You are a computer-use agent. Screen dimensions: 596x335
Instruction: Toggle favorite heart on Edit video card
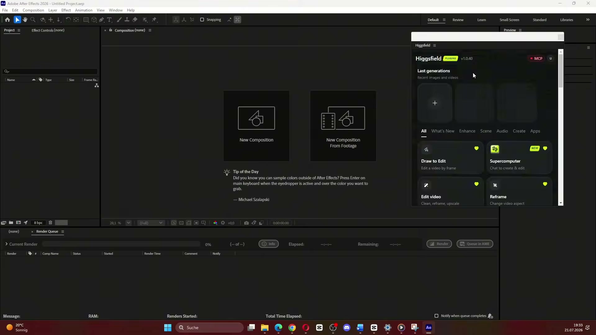pos(476,184)
